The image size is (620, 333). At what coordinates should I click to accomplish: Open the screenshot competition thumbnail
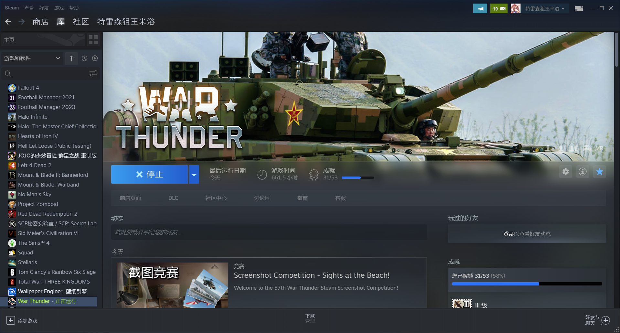coord(172,285)
